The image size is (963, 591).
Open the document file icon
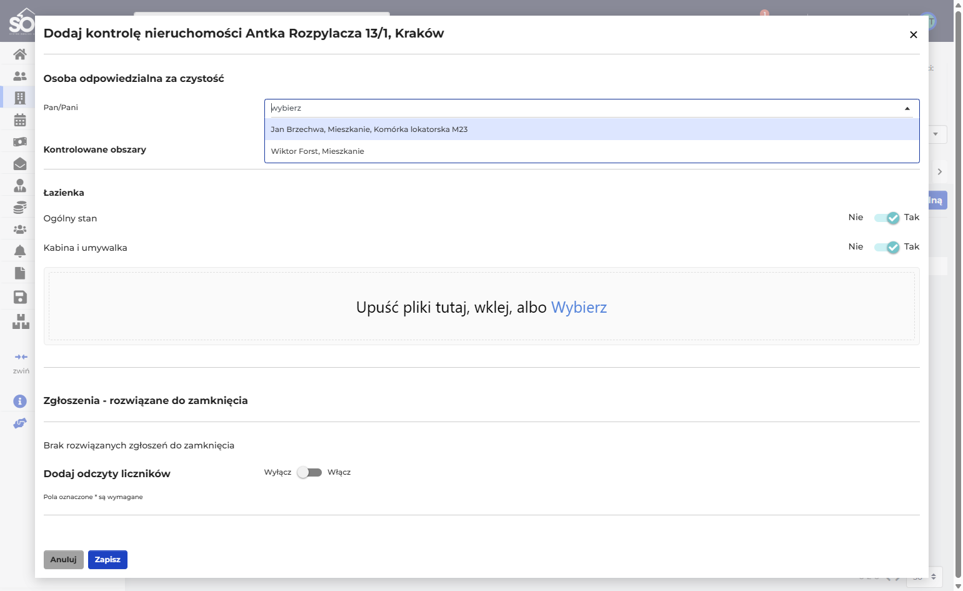coord(20,273)
